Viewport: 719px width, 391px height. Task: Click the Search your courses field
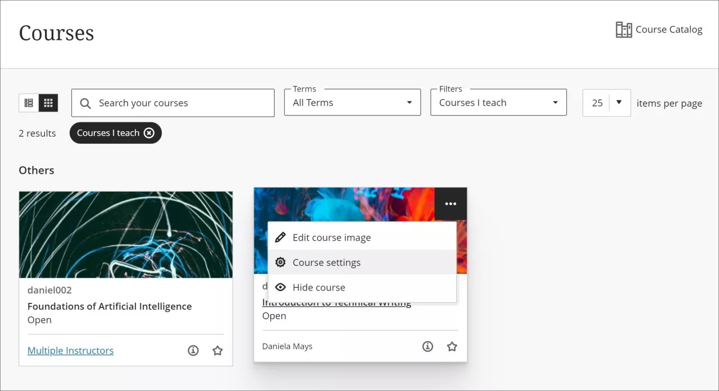point(180,103)
